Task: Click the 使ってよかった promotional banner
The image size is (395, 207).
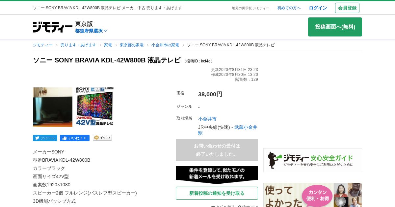Action: [313, 195]
